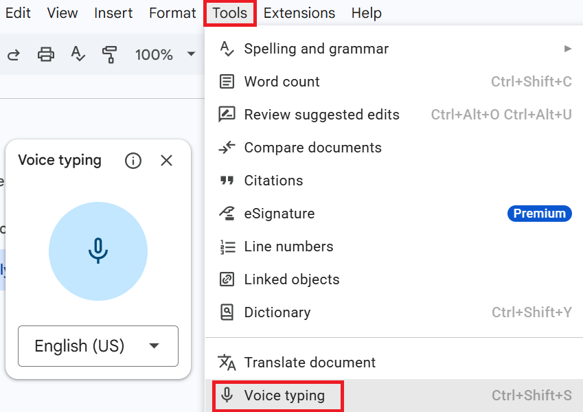The width and height of the screenshot is (583, 412).
Task: Open Linked objects
Action: click(393, 279)
